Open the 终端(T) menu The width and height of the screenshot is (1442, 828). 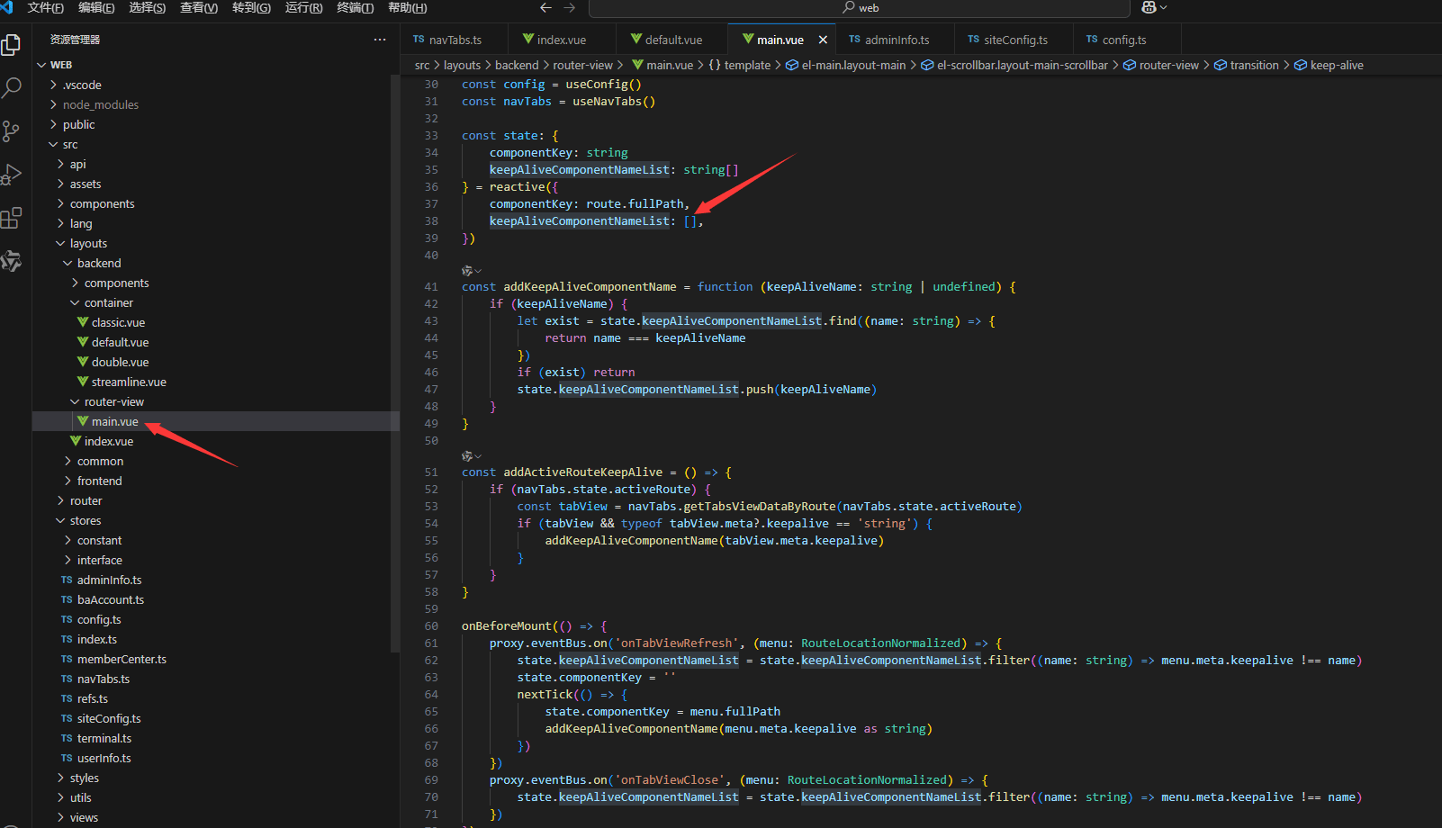pyautogui.click(x=355, y=8)
